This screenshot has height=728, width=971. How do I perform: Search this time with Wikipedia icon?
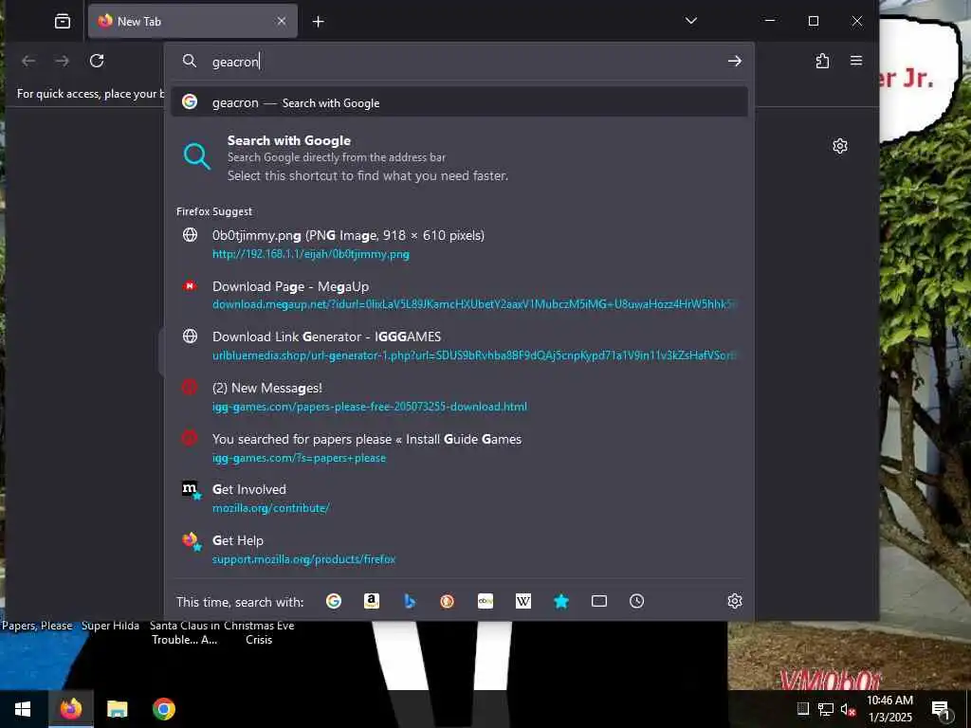click(x=523, y=601)
